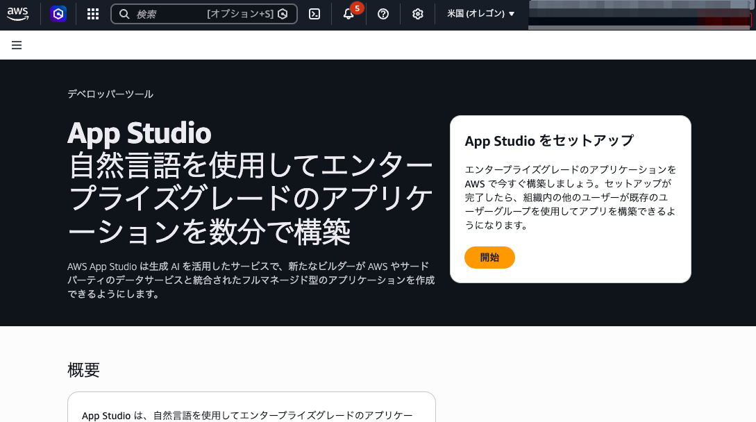Open the help panel via the question mark icon

383,14
